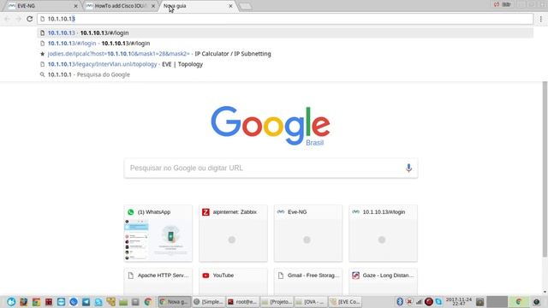Click the Google search box

pyautogui.click(x=271, y=168)
